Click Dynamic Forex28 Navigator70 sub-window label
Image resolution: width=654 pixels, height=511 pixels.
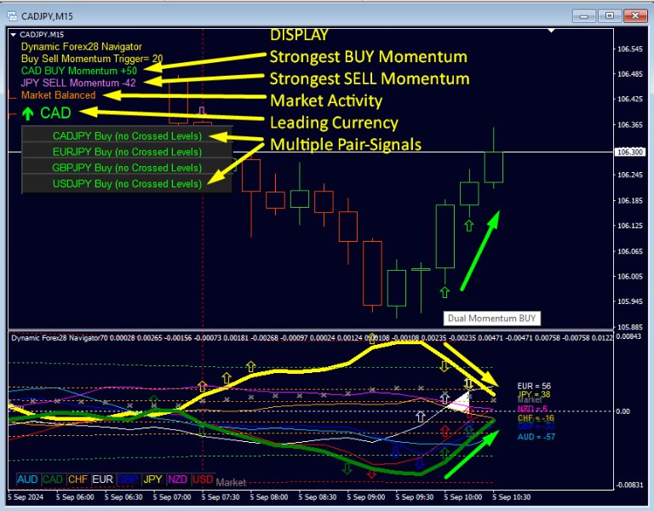click(x=60, y=338)
